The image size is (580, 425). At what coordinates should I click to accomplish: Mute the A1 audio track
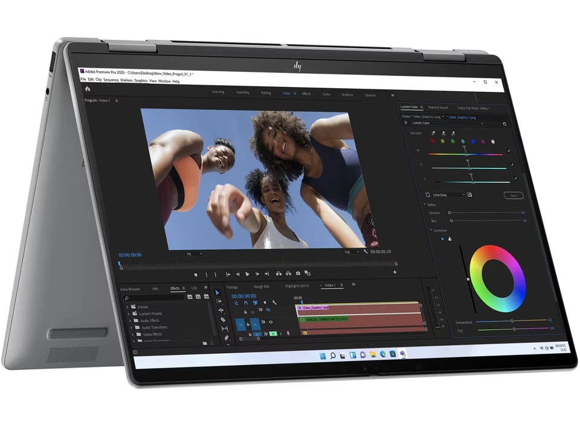(x=273, y=334)
